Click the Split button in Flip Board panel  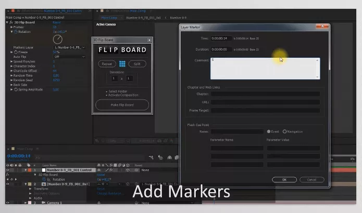pyautogui.click(x=137, y=64)
